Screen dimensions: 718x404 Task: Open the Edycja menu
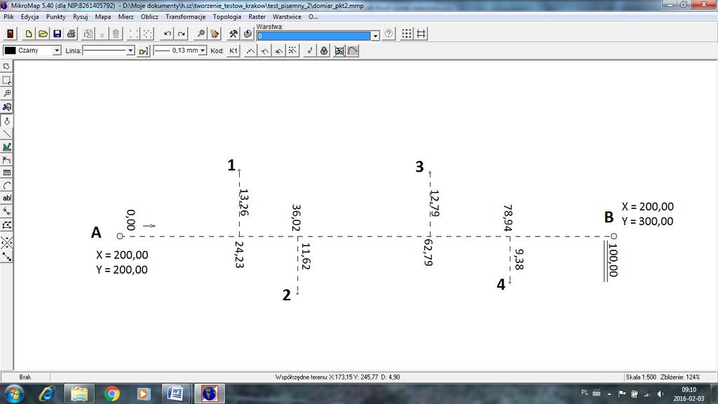pyautogui.click(x=29, y=17)
